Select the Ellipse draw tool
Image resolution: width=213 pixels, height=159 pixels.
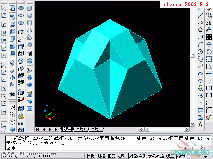click(x=200, y=74)
